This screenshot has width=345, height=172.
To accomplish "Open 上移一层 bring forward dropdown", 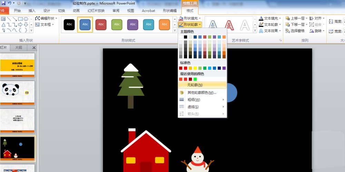I will tap(297, 18).
